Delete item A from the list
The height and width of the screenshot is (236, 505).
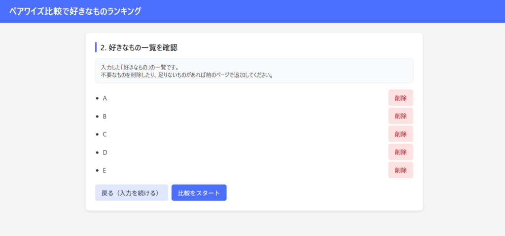[x=400, y=98]
